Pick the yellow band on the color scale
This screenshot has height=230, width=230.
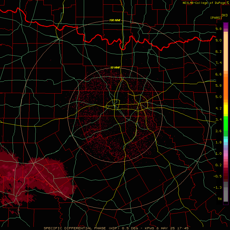click(x=226, y=109)
